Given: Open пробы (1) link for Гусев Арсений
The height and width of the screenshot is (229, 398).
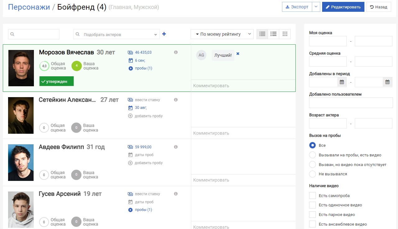Looking at the screenshot, I should [143, 210].
